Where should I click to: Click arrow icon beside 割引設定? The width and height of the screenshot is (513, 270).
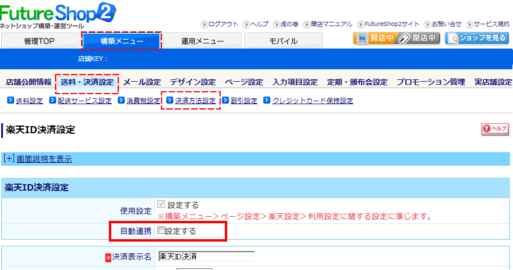(x=225, y=100)
